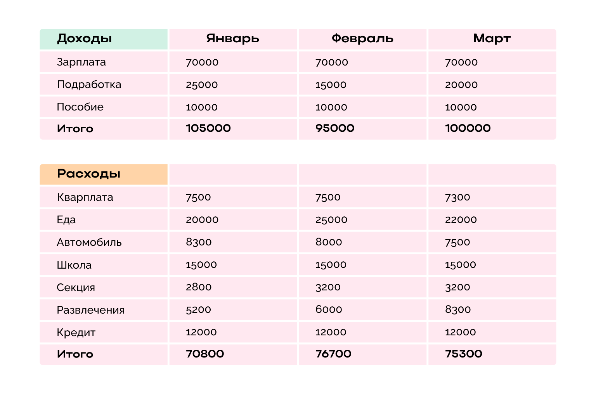Click the Развлечения value 6000
Image resolution: width=596 pixels, height=397 pixels.
[329, 310]
